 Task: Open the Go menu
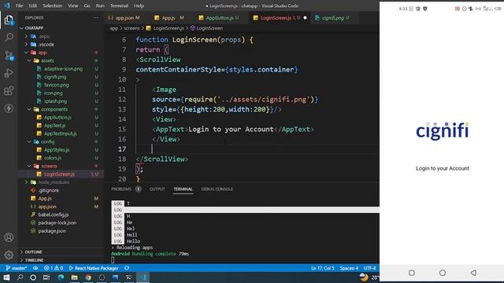pyautogui.click(x=87, y=6)
